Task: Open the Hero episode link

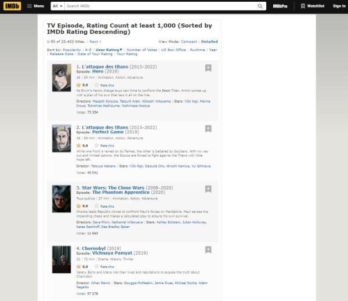Action: click(x=97, y=71)
